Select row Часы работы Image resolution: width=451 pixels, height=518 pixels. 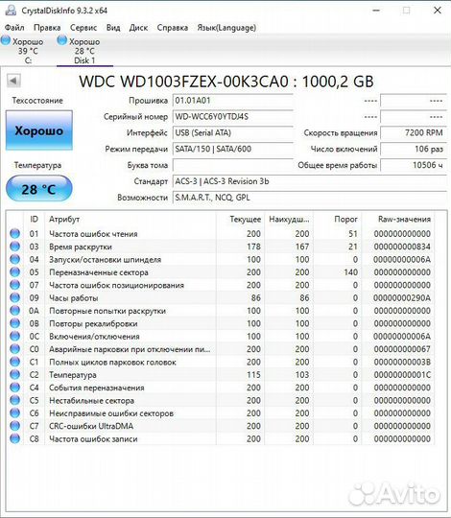(x=220, y=297)
